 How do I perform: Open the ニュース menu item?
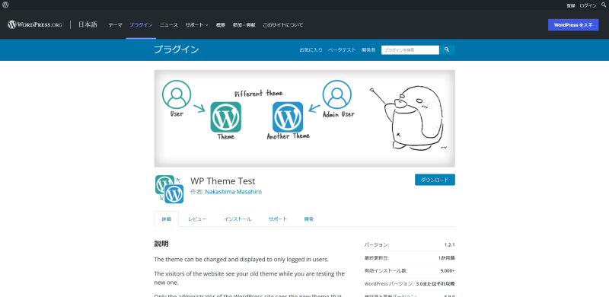(169, 25)
